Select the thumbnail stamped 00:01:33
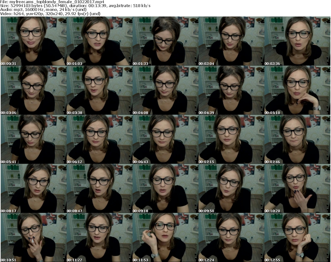Screen dimensions: 331x262 pyautogui.click(x=165, y=41)
